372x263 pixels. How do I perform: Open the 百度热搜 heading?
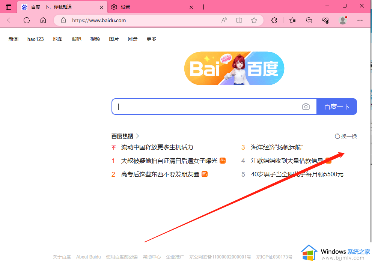pyautogui.click(x=122, y=136)
